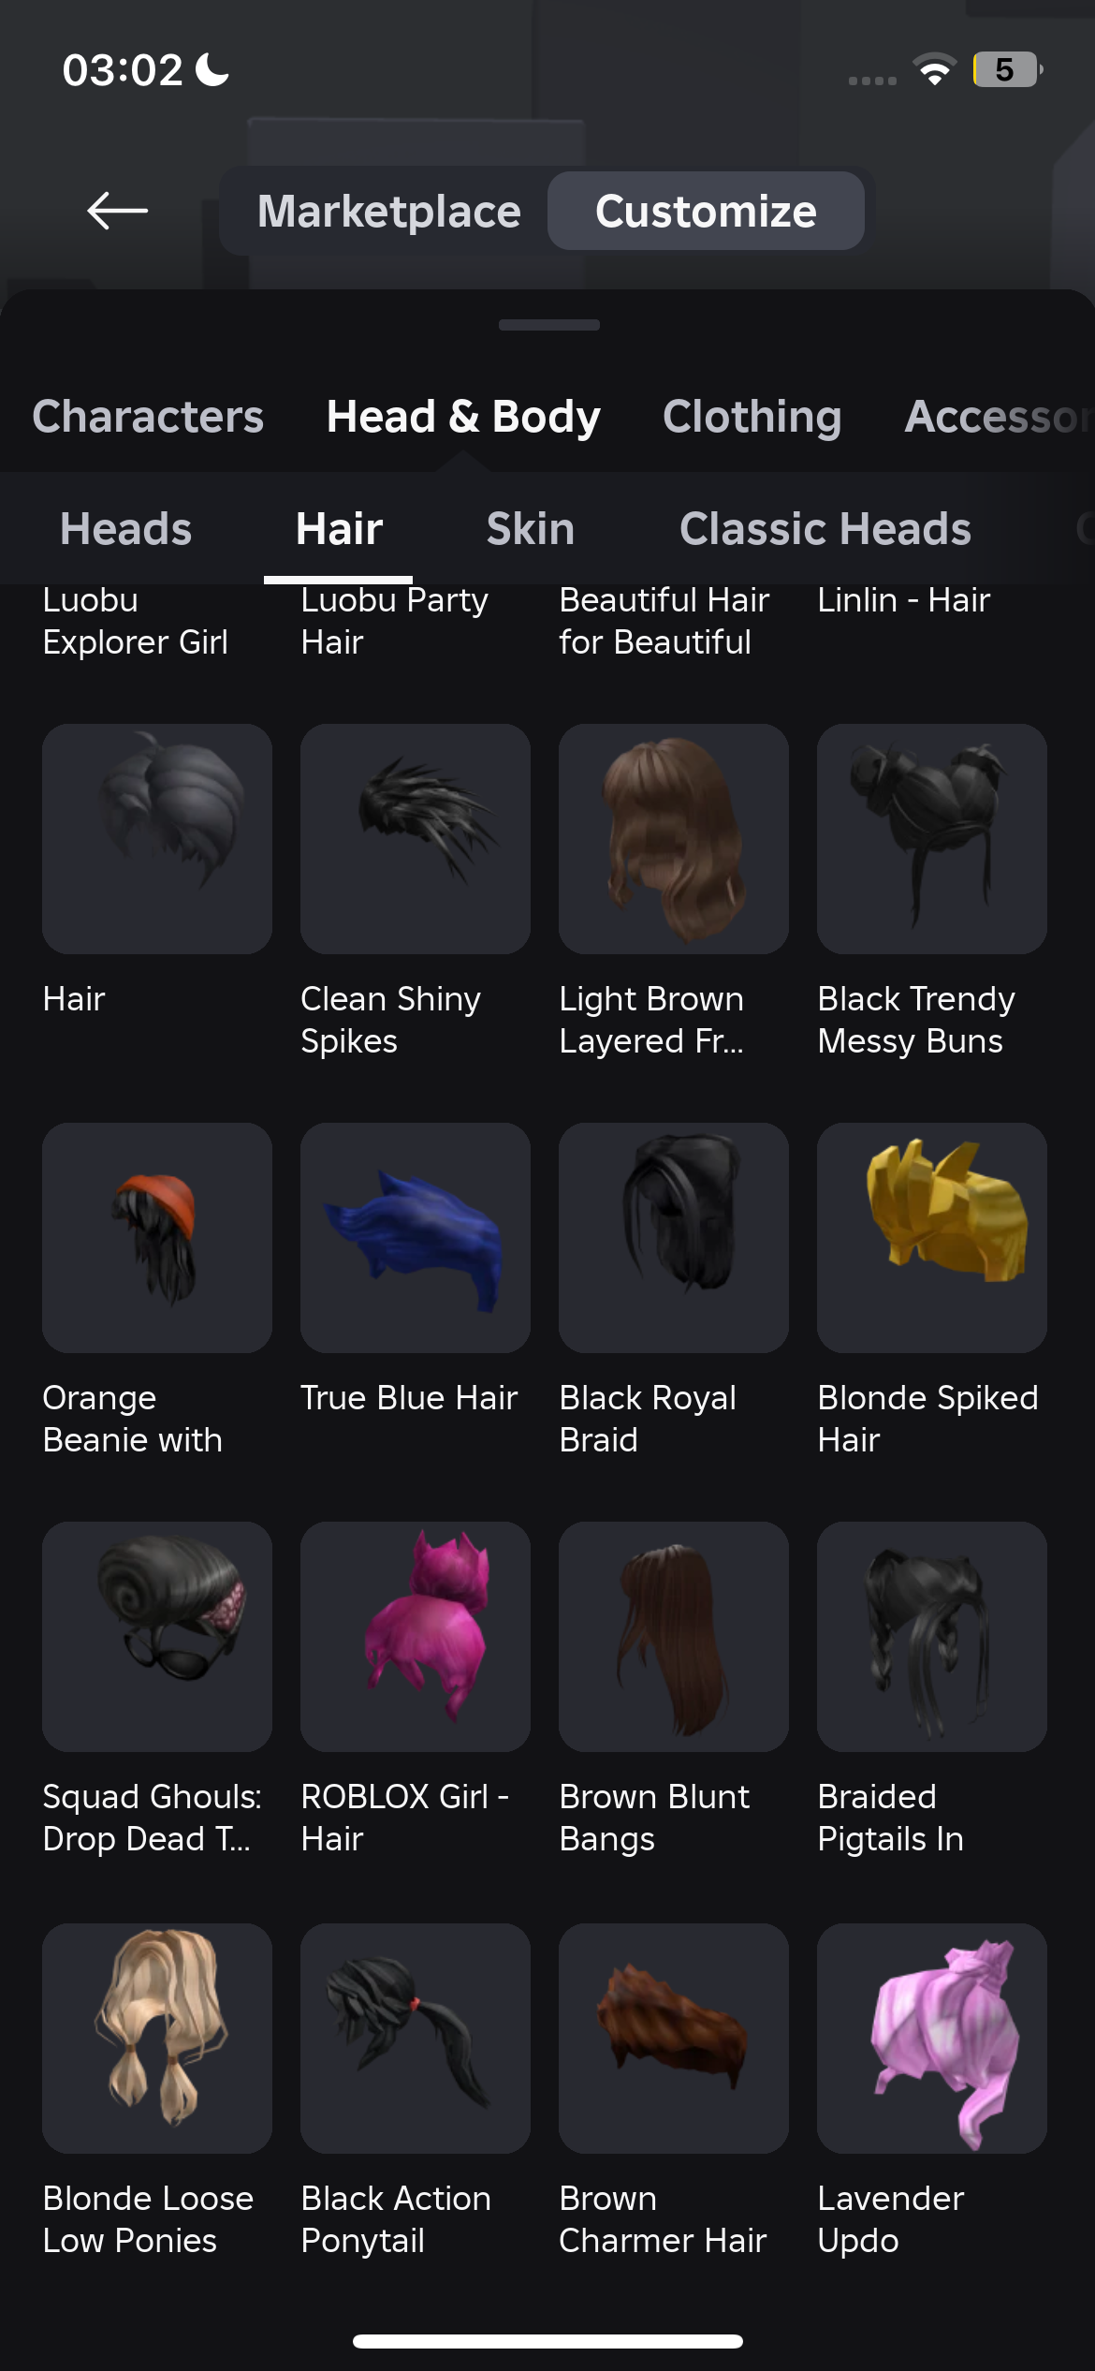This screenshot has height=2371, width=1095.
Task: Select the Brown Blunt Bangs thumbnail
Action: tap(674, 1637)
